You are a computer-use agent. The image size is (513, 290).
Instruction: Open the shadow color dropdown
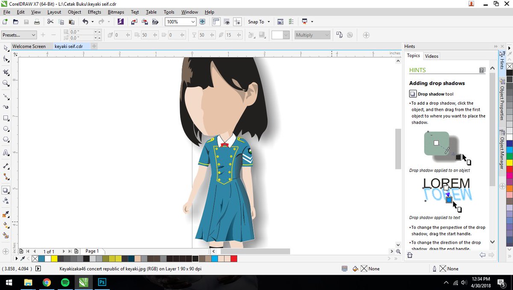[286, 35]
